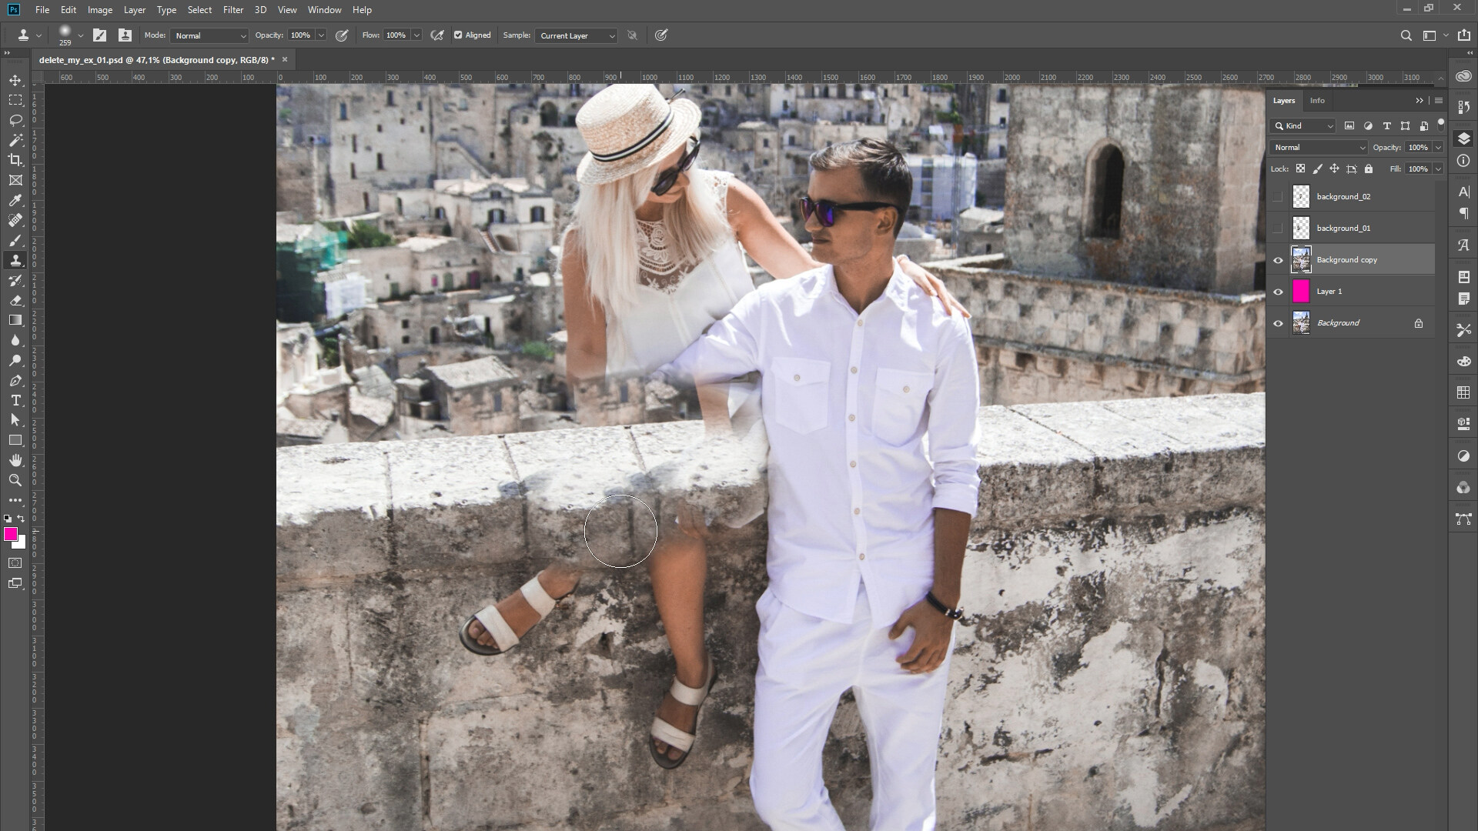Select the Zoom tool
1478x831 pixels.
[x=15, y=480]
